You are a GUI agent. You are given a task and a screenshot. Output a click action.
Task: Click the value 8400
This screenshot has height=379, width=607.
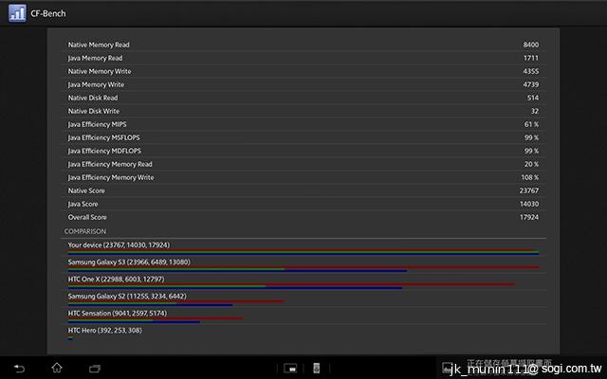(x=531, y=45)
